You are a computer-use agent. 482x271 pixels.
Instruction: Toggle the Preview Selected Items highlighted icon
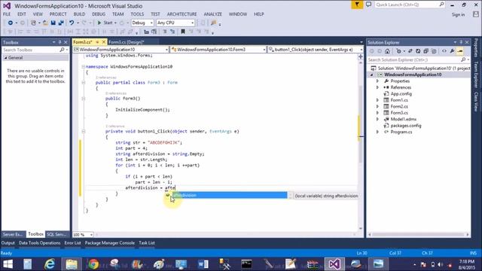click(x=460, y=51)
